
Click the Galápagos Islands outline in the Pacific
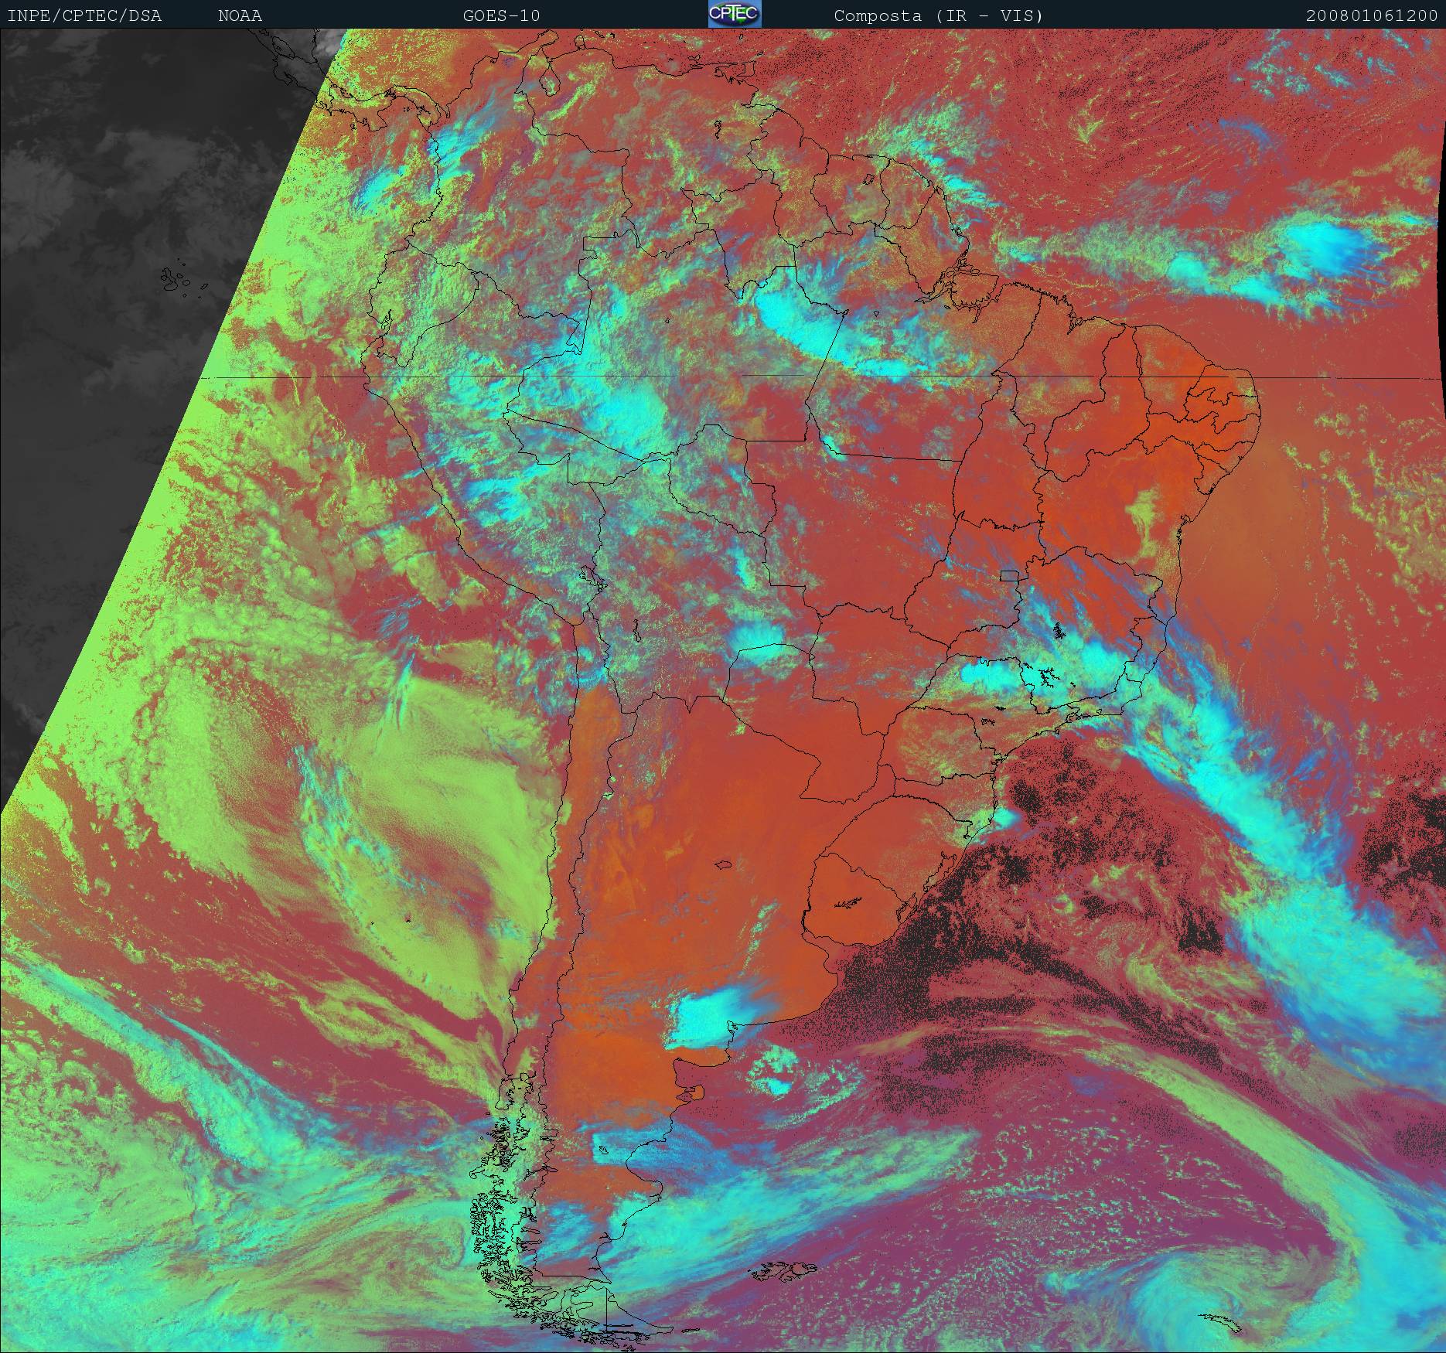176,280
